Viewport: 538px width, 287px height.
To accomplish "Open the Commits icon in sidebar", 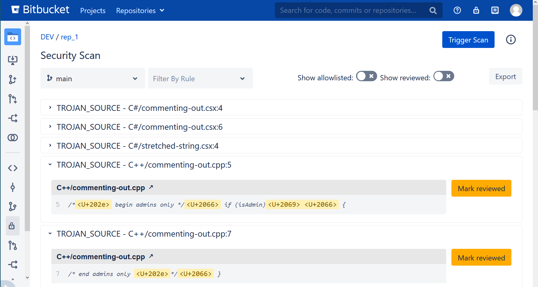I will click(13, 187).
